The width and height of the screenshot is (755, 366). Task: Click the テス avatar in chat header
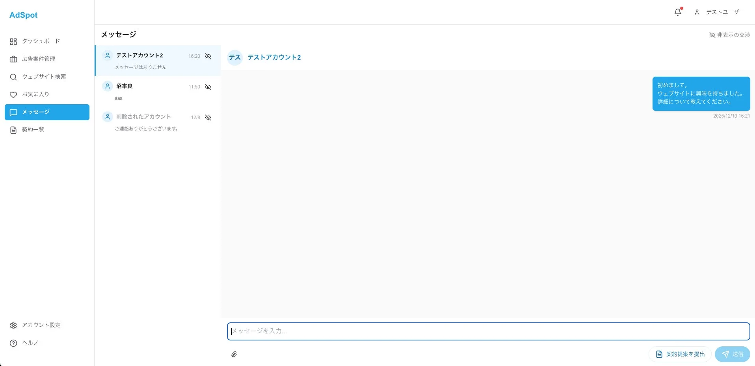pos(235,57)
